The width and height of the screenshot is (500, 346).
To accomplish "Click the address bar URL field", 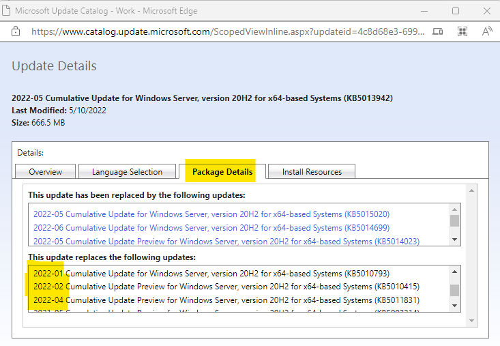I will pos(228,31).
